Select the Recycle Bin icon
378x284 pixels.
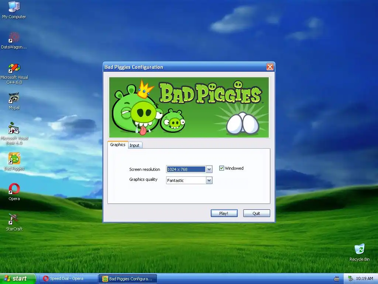pos(360,252)
